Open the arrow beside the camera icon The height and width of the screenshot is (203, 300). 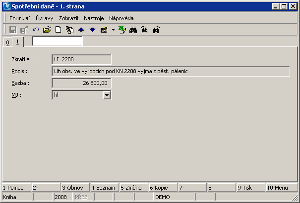click(113, 30)
